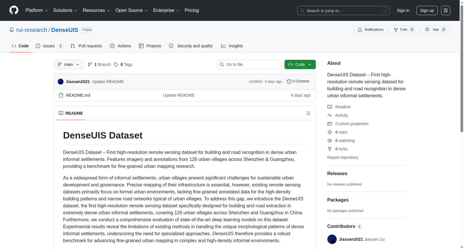
Task: Open Update README message in file row
Action: point(179,95)
